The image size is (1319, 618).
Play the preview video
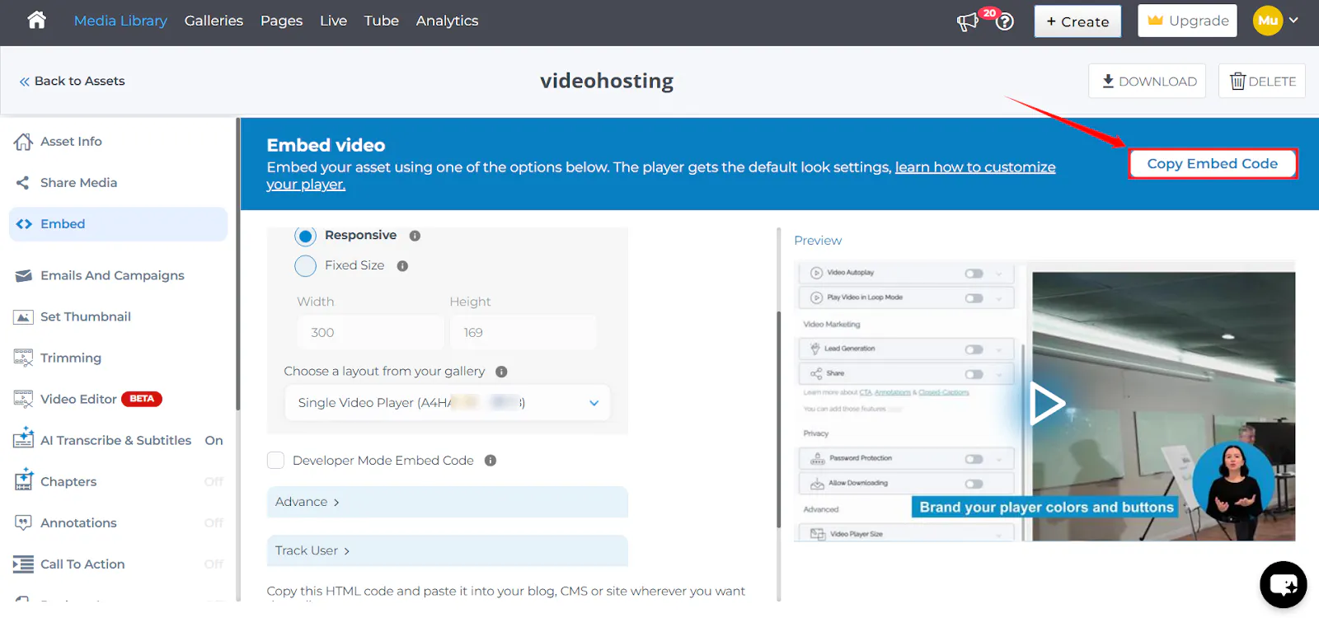1047,404
